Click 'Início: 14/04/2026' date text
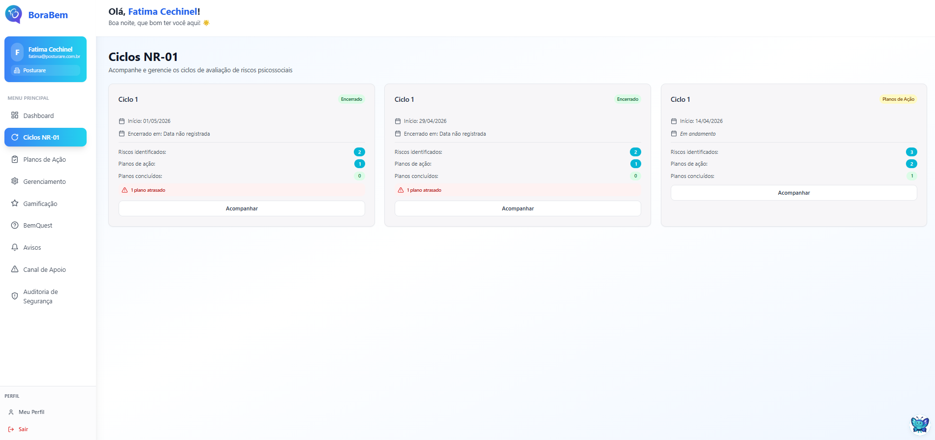 [701, 121]
